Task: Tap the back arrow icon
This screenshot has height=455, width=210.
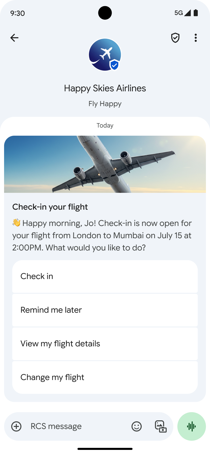Action: coord(14,38)
